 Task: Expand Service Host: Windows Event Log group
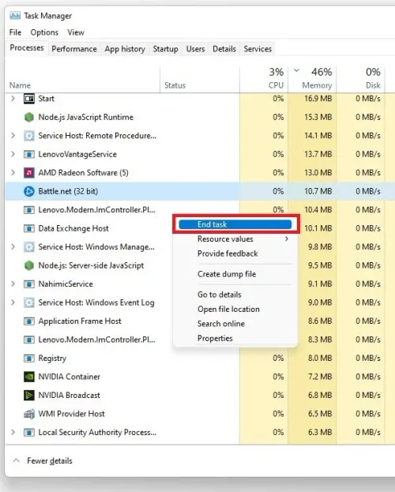coord(13,302)
